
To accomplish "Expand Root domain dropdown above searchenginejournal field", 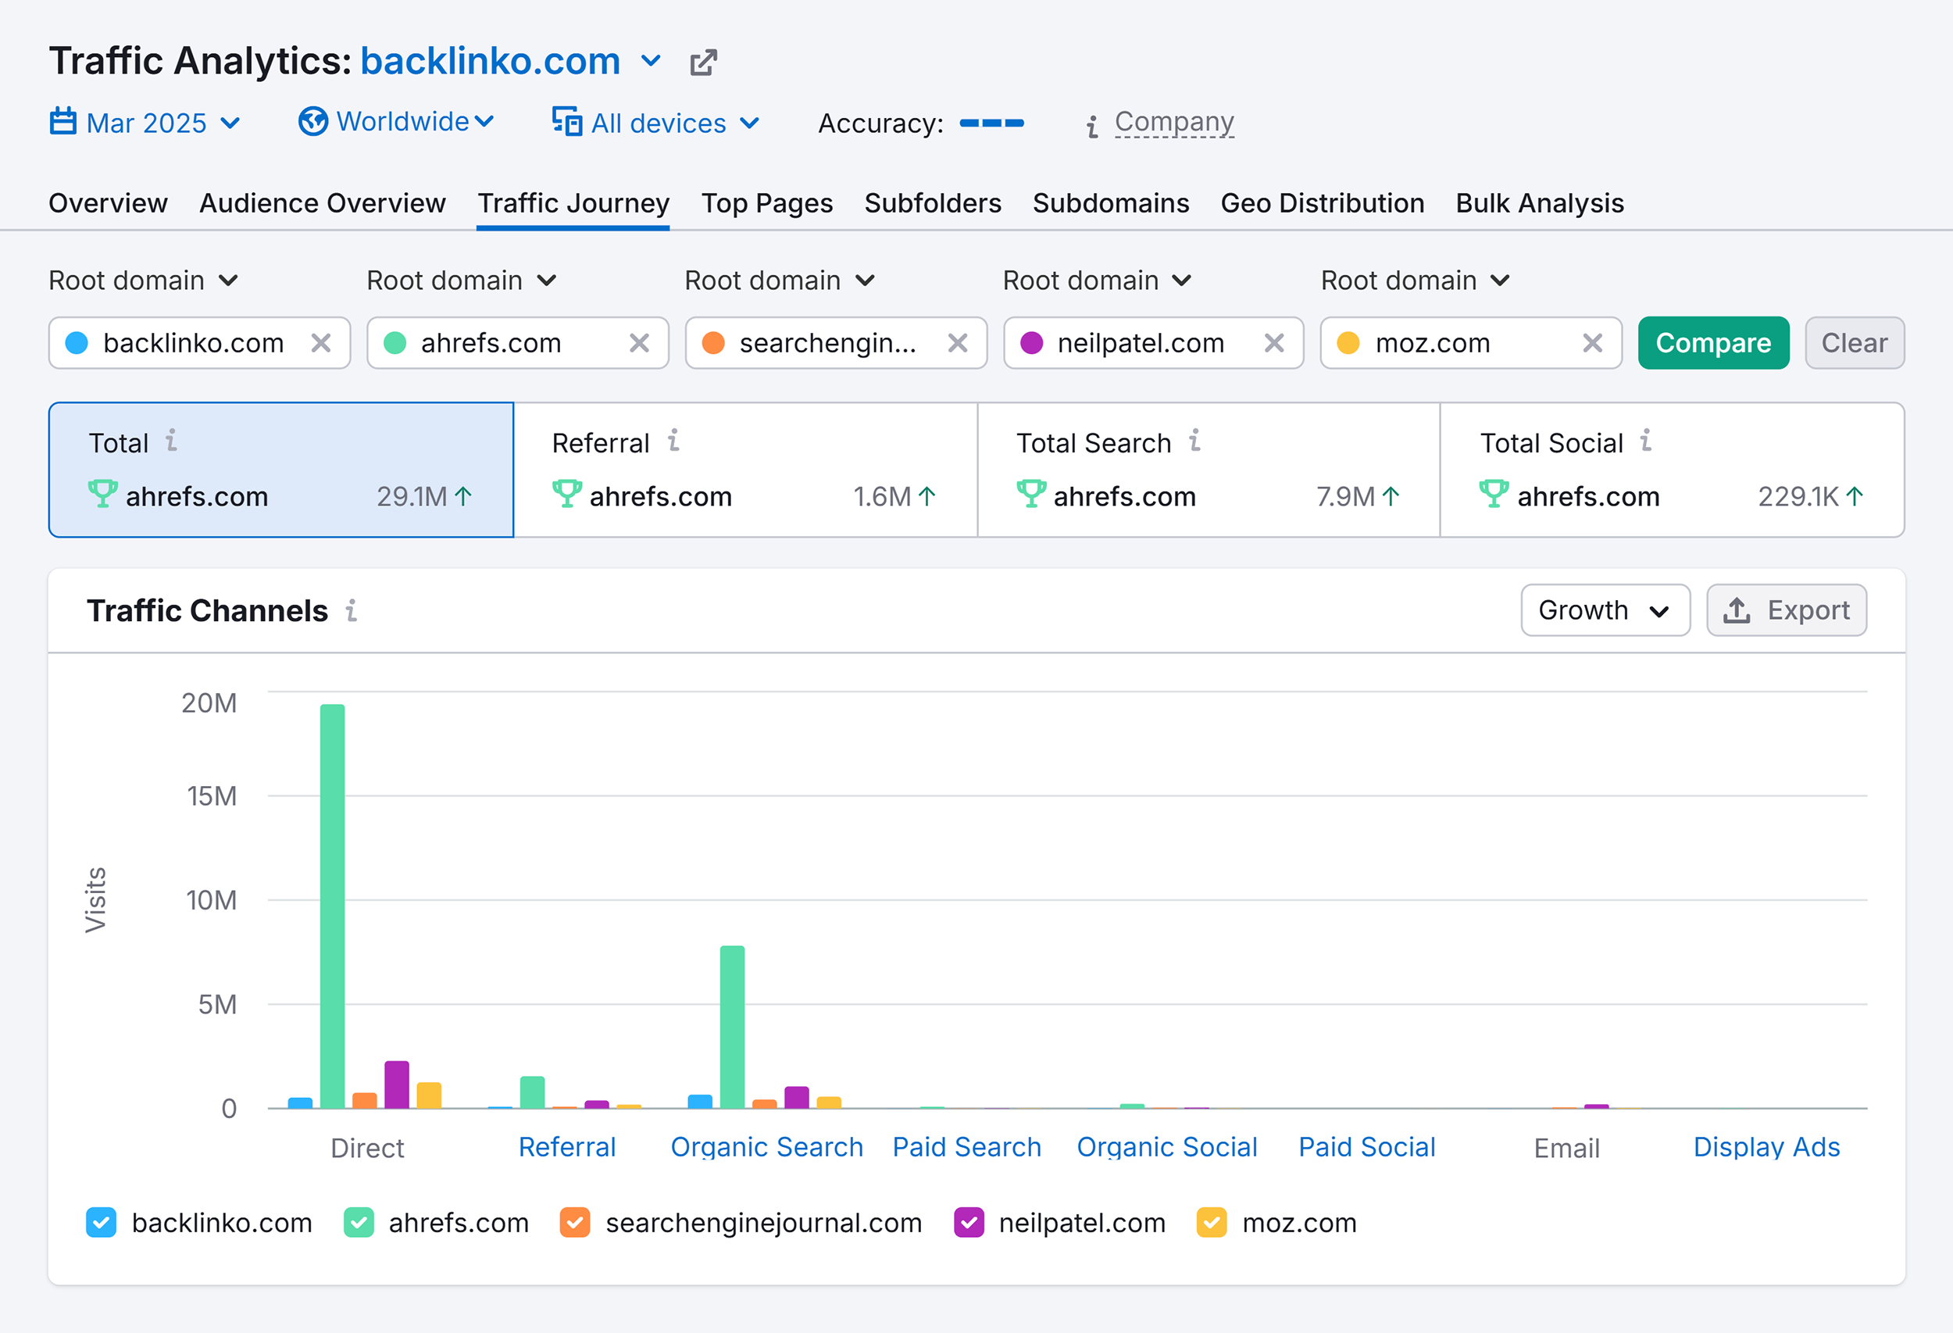I will tap(780, 281).
